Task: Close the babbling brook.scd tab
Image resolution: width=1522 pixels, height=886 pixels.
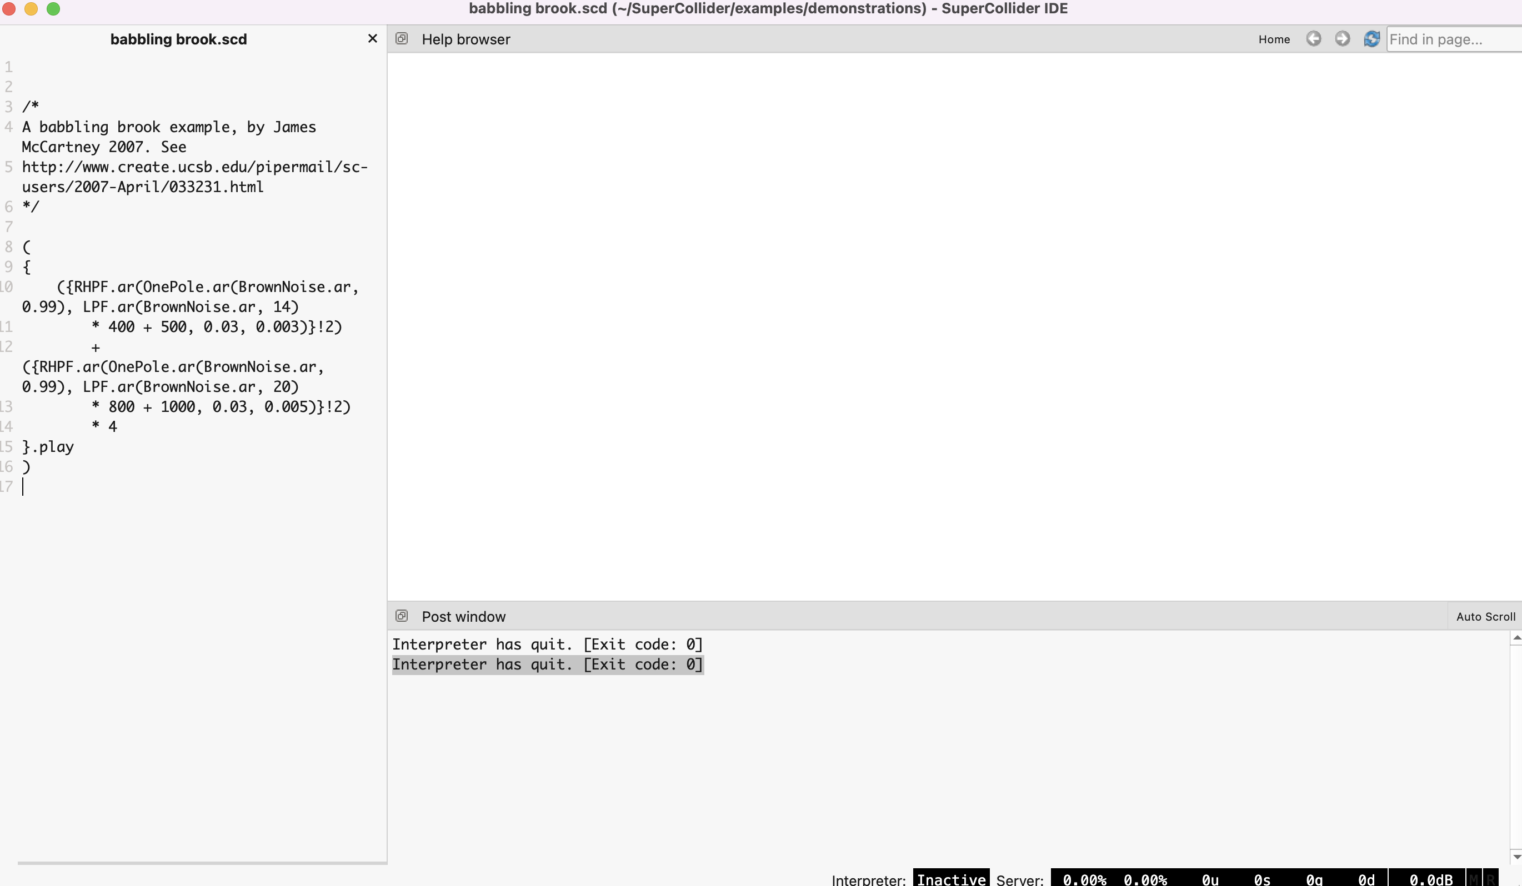Action: (372, 39)
